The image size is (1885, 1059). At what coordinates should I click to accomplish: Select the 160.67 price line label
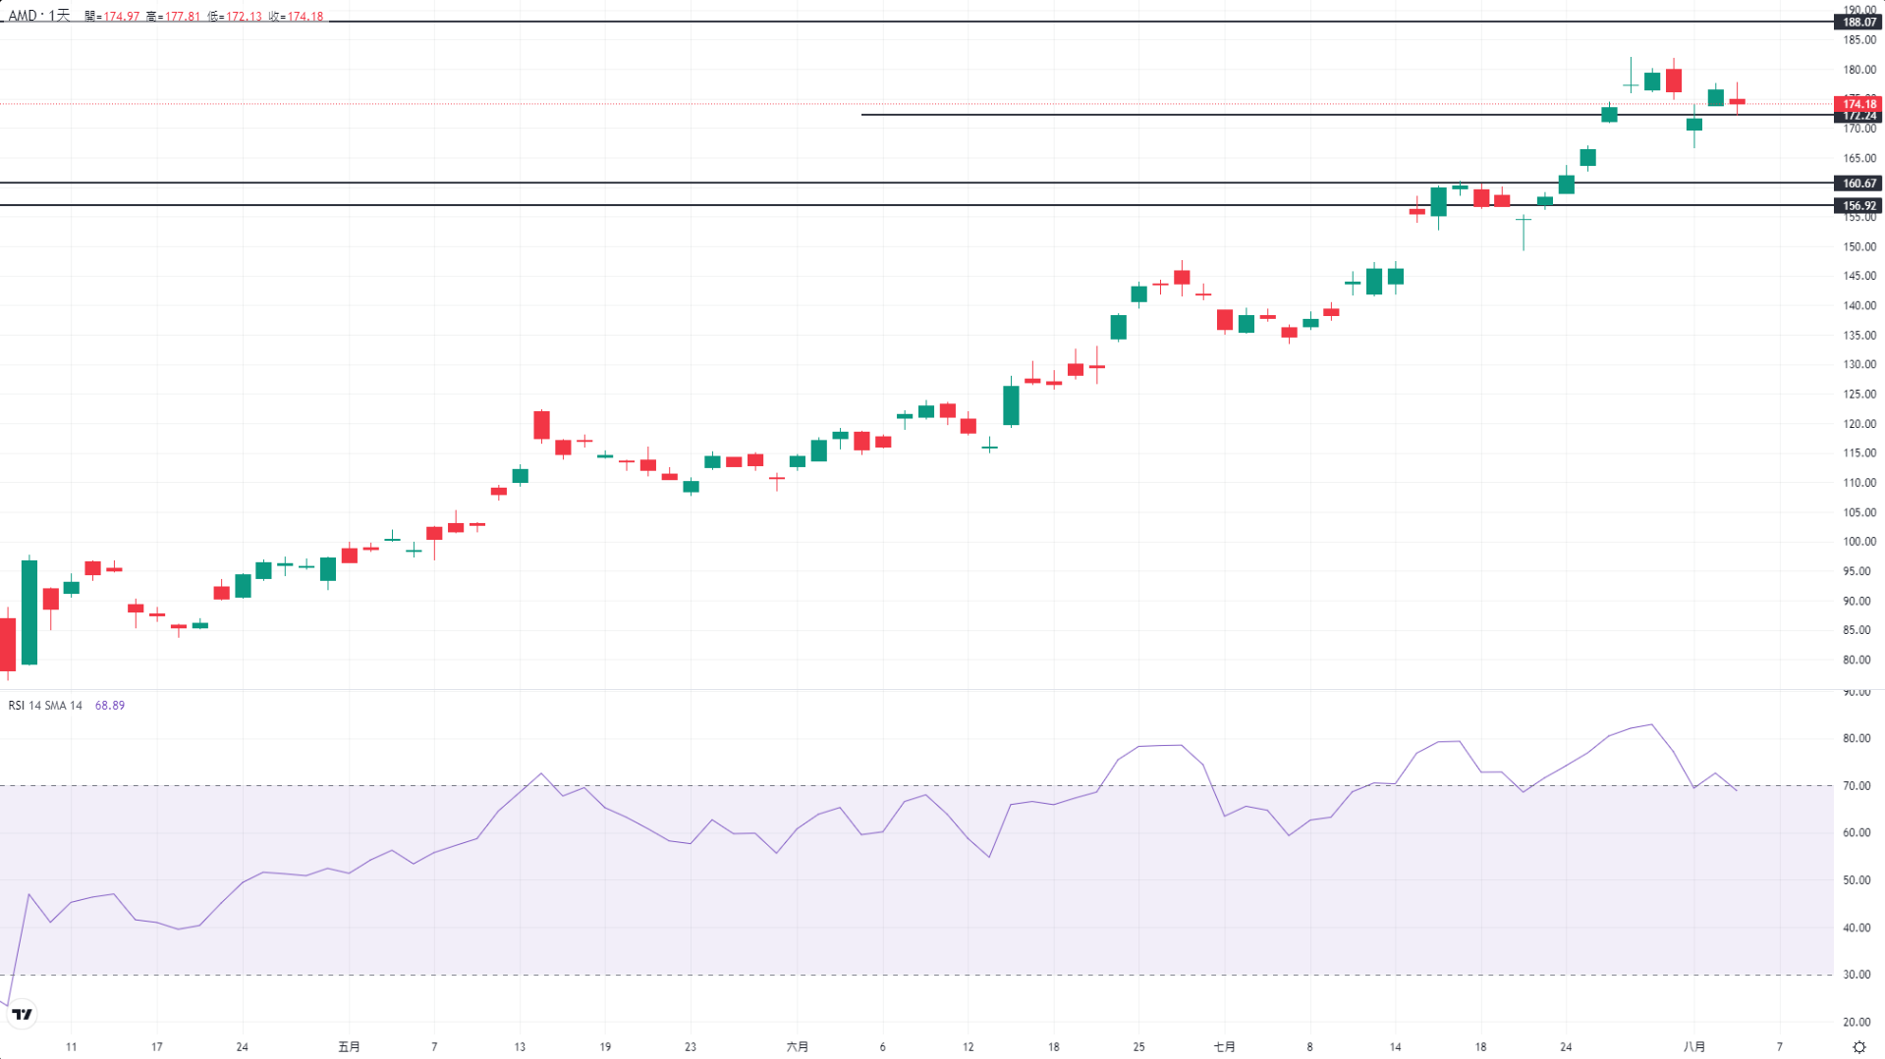[1858, 184]
